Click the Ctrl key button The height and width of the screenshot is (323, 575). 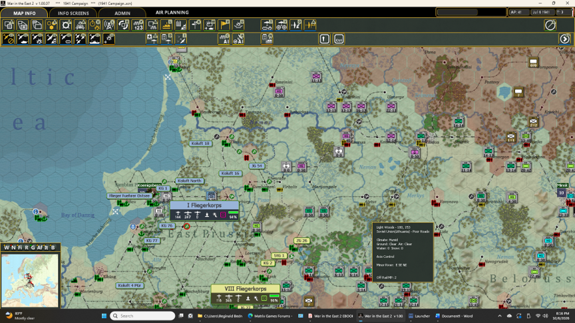(339, 39)
